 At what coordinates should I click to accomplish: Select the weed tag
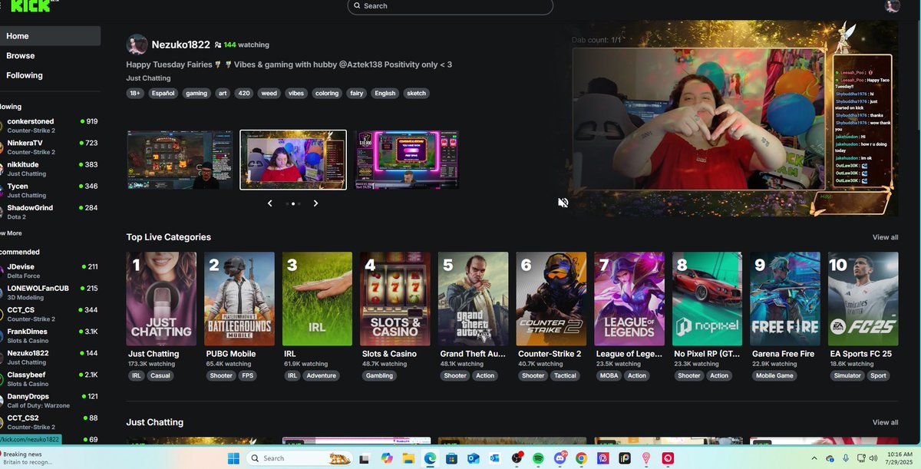click(269, 93)
